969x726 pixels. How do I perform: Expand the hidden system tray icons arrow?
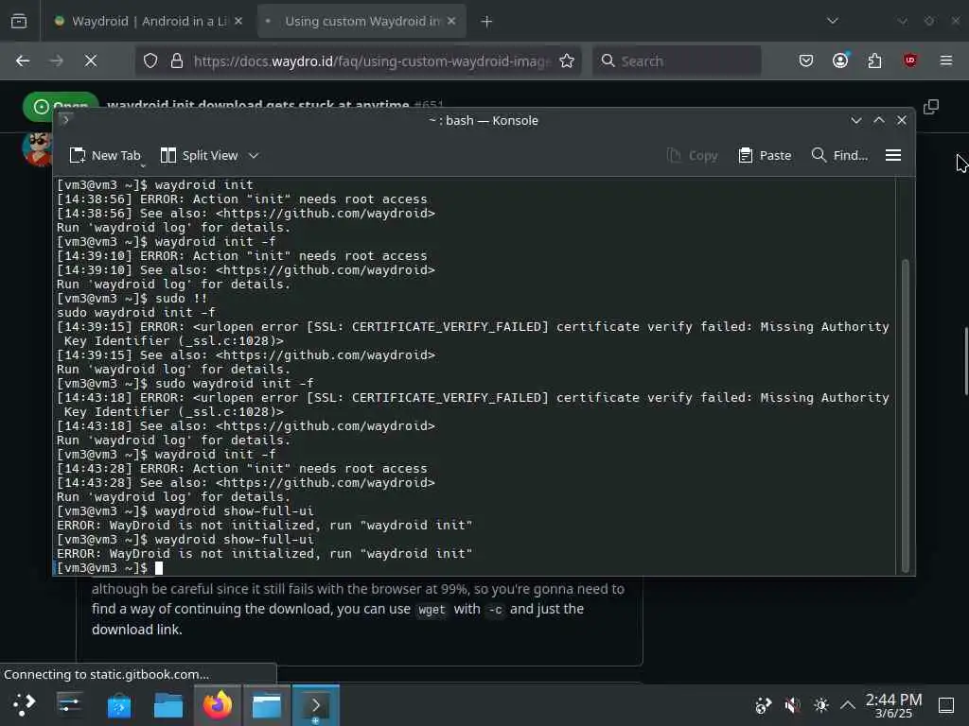tap(848, 705)
